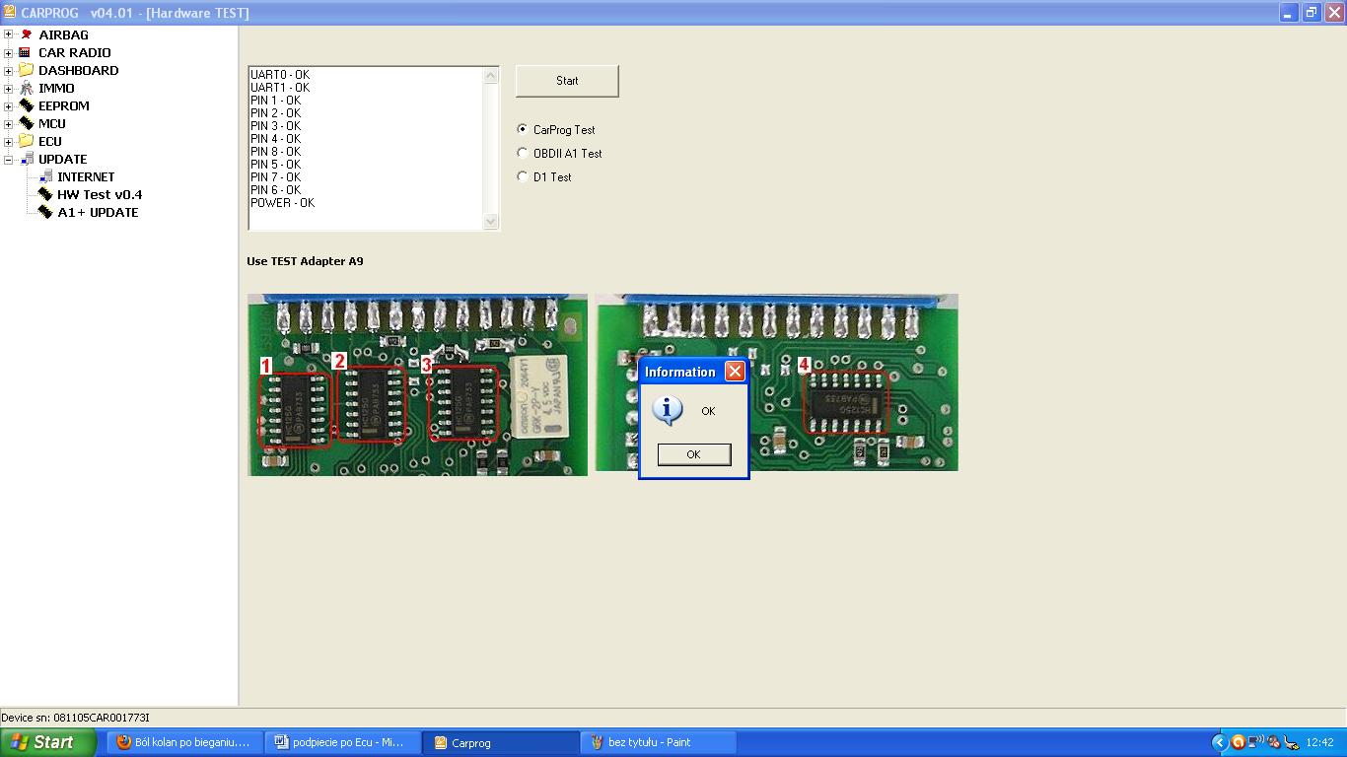Click the Start hardware test button
This screenshot has height=757, width=1347.
click(567, 81)
